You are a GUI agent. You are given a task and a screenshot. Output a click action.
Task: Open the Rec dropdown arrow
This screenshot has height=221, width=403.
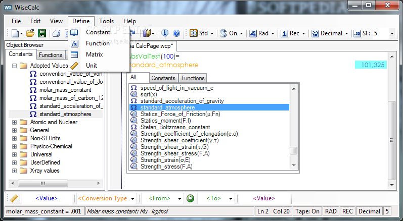(x=303, y=34)
